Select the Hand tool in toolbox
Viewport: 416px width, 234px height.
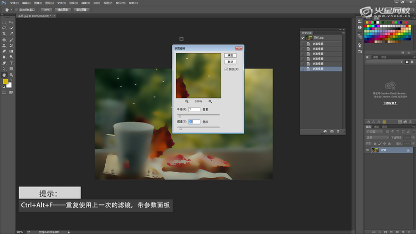click(x=4, y=75)
